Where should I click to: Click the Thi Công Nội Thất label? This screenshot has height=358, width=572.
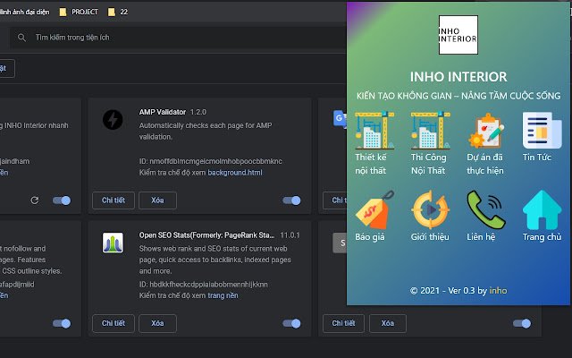pos(429,164)
